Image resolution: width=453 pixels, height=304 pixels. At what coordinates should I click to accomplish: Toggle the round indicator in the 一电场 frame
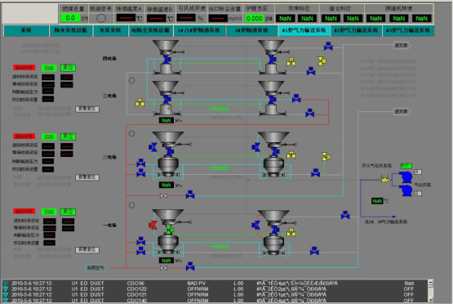131,205
